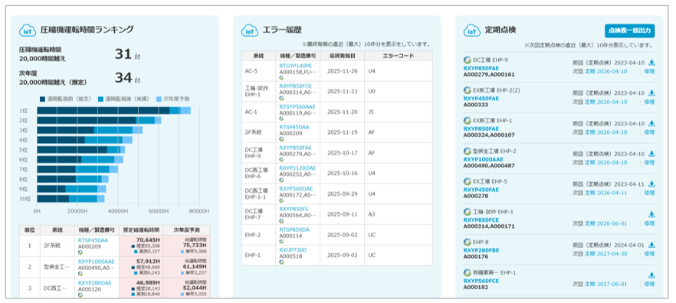Open RXUP730D model link in error history
Screen dimensions: 676x303
(293, 249)
